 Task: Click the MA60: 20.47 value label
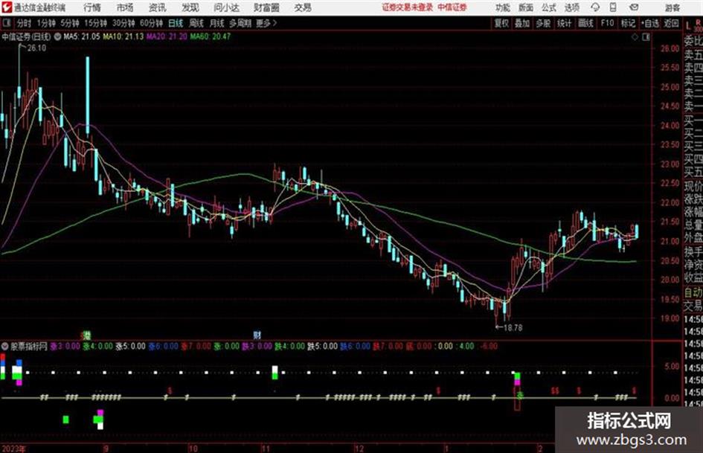[x=210, y=36]
